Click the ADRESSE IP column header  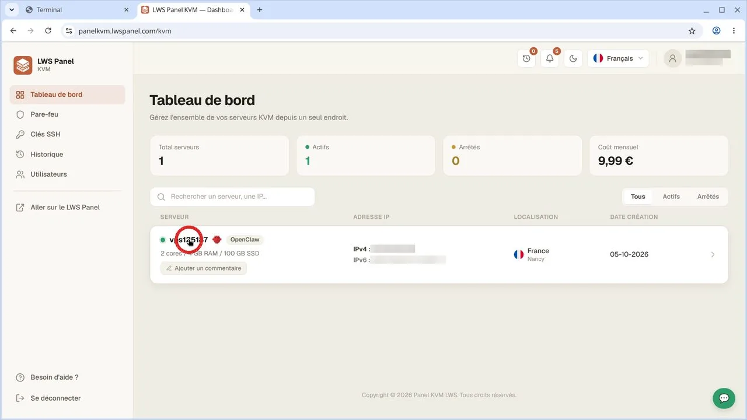371,217
